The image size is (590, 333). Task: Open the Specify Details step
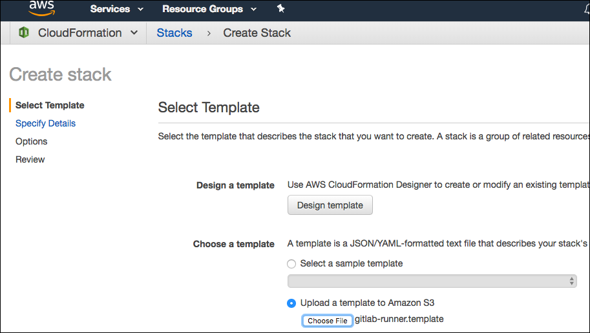(45, 123)
